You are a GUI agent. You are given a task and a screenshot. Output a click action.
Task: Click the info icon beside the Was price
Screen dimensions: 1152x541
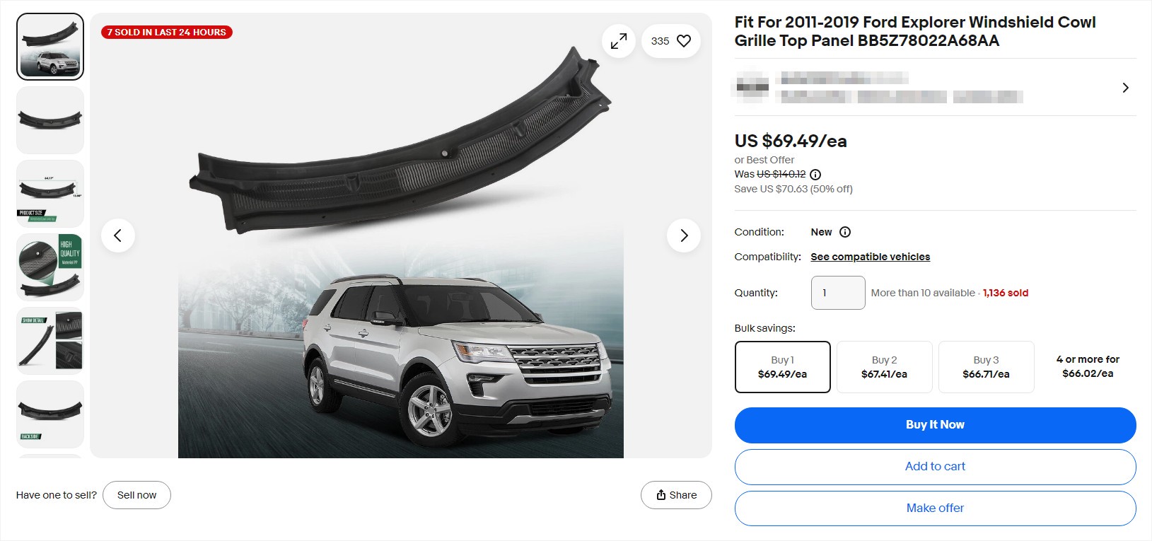(x=815, y=174)
